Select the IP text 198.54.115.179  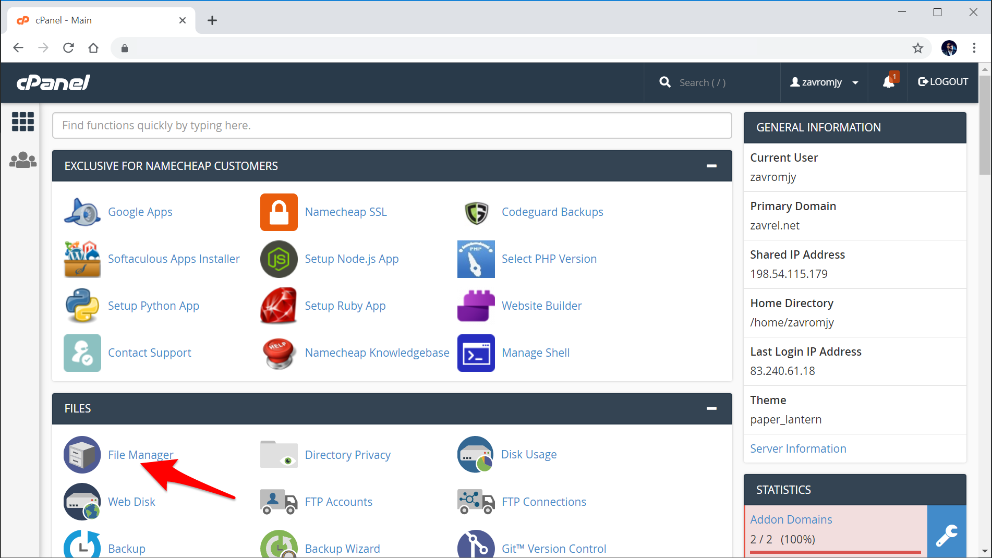[789, 274]
